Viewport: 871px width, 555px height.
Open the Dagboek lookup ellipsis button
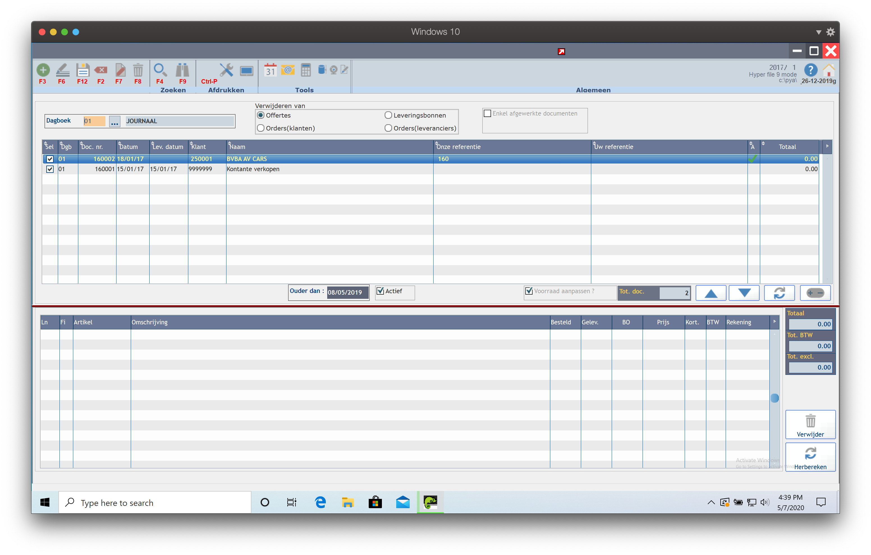115,121
